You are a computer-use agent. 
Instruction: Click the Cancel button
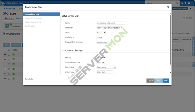coord(150,80)
